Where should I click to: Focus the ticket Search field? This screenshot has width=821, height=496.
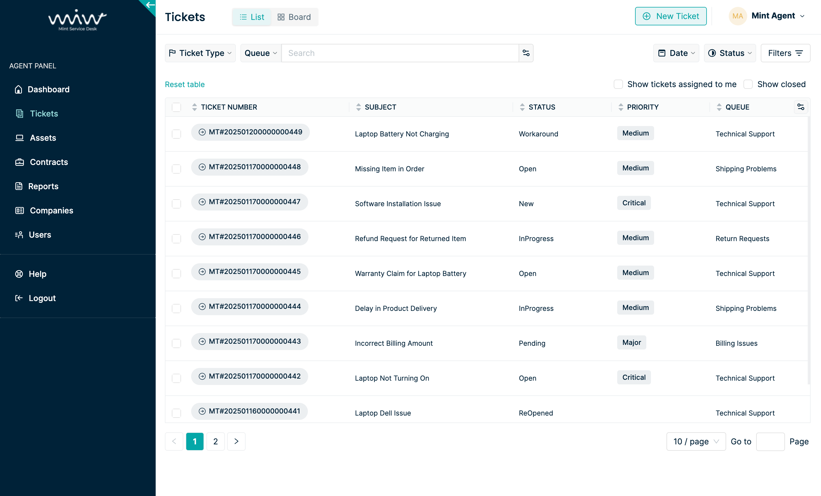click(400, 53)
